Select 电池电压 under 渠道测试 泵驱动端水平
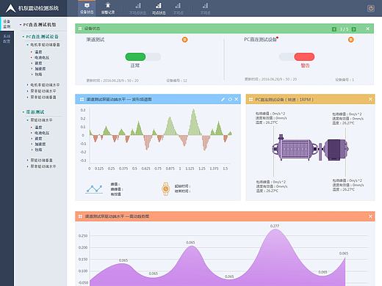Image resolution: width=382 pixels, height=286 pixels. pyautogui.click(x=42, y=133)
